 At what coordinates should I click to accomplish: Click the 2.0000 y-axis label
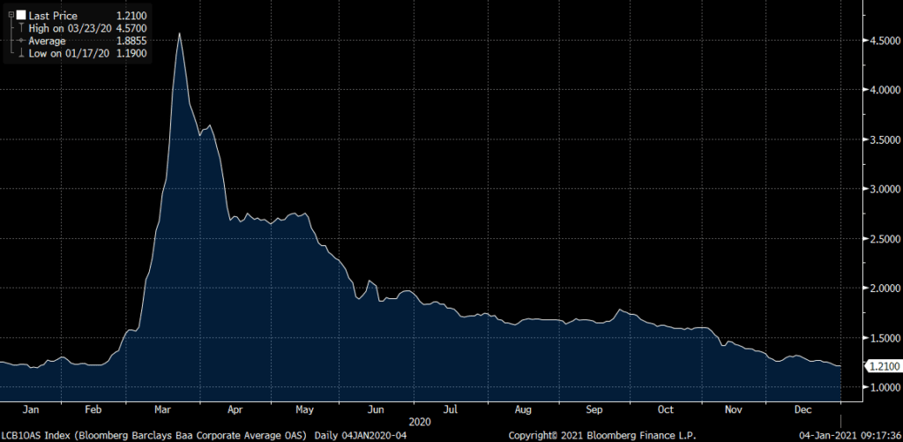tap(884, 288)
